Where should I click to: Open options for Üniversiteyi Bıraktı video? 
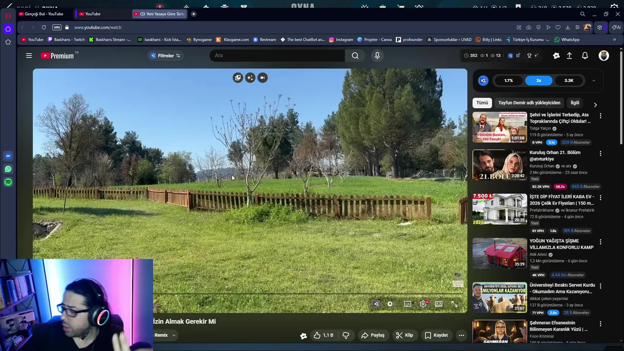click(x=601, y=286)
